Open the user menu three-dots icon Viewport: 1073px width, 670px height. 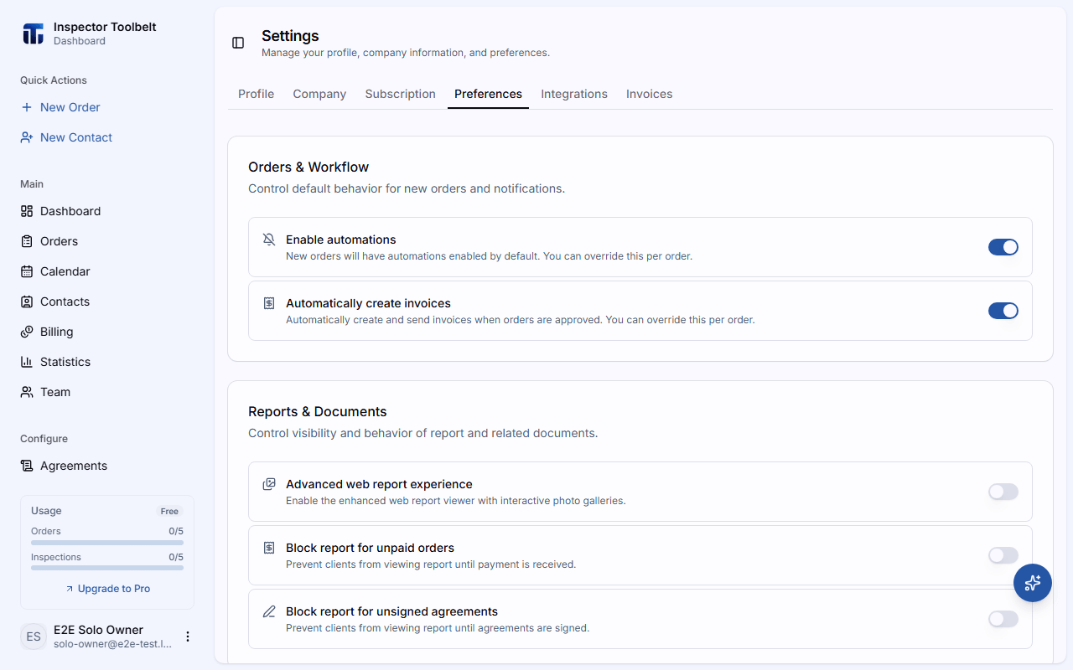(188, 636)
